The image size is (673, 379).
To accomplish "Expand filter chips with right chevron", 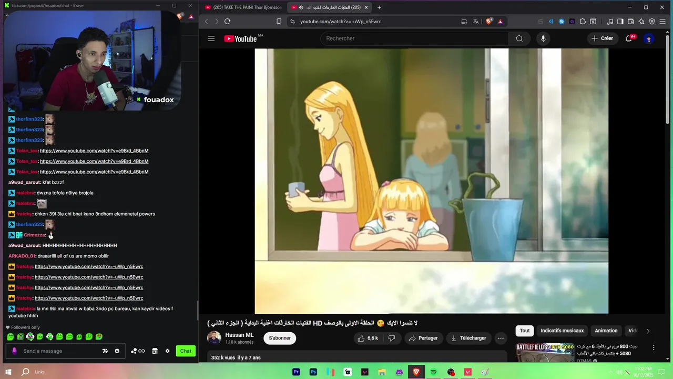I will click(648, 331).
